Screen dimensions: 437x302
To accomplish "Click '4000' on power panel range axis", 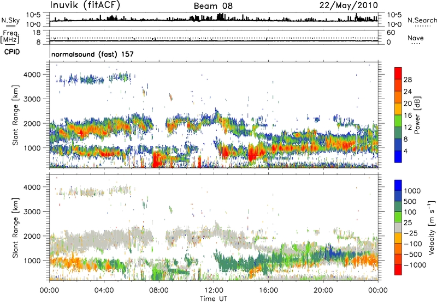I will [x=32, y=75].
